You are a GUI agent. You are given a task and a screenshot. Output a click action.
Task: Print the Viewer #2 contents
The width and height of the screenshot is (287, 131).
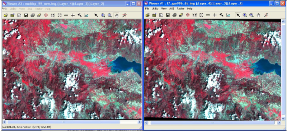coord(33,15)
